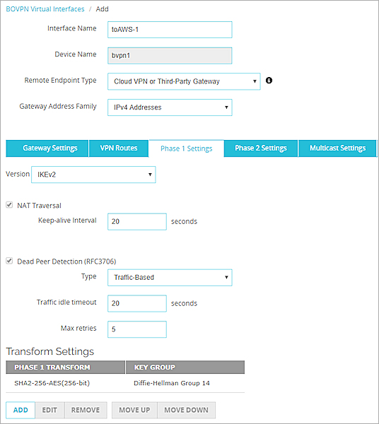Switch to the Phase 2 Settings tab
Image resolution: width=379 pixels, height=424 pixels.
coord(261,148)
